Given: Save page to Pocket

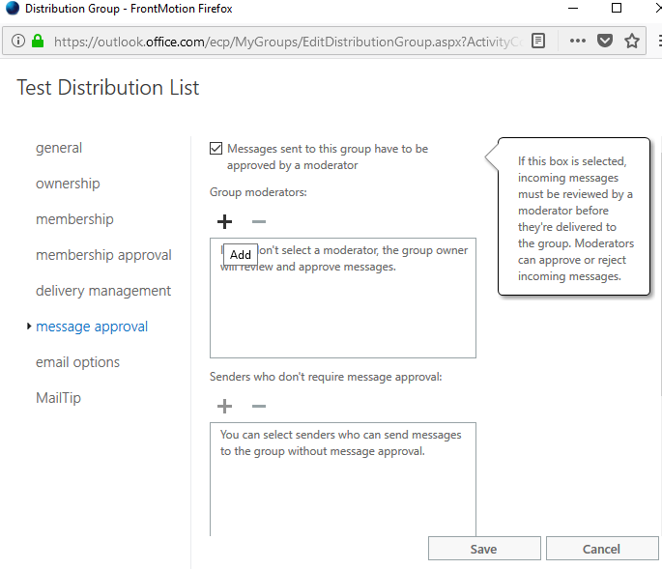Looking at the screenshot, I should 605,42.
